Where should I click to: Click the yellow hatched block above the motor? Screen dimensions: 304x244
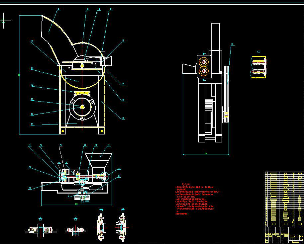point(82,93)
